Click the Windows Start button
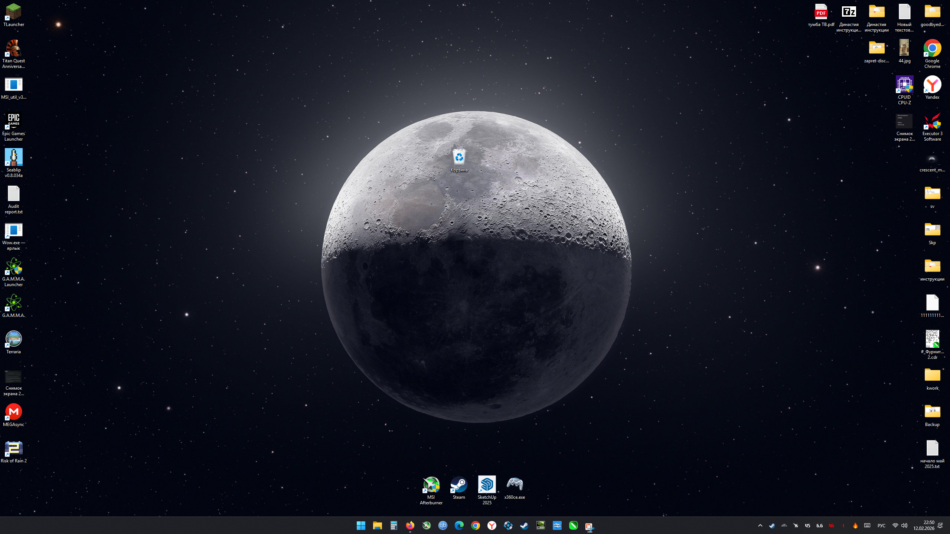 (361, 525)
